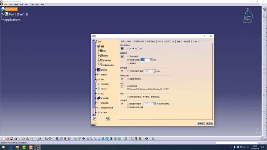Open the 工具 menu in menu bar
This screenshot has height=150, width=267.
pyautogui.click(x=32, y=5)
